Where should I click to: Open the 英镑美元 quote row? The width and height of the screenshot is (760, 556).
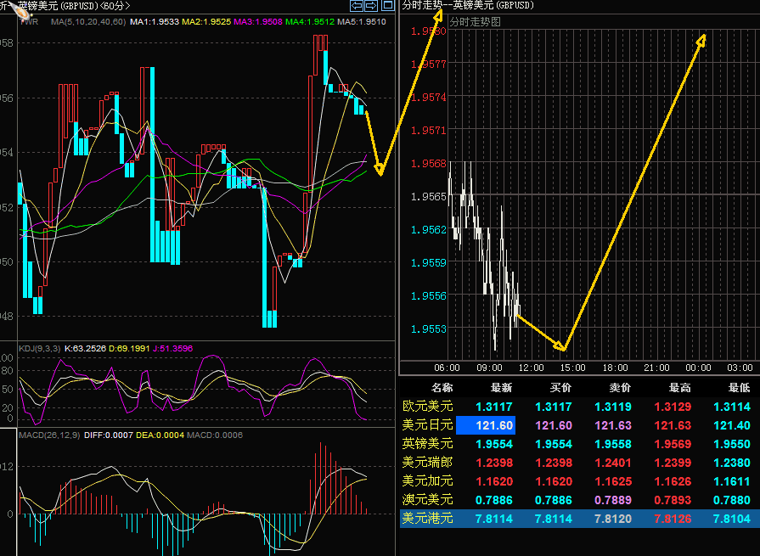[x=427, y=444]
